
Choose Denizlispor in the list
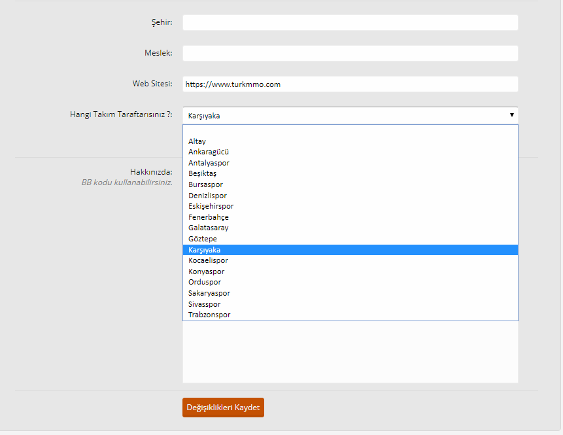click(207, 196)
